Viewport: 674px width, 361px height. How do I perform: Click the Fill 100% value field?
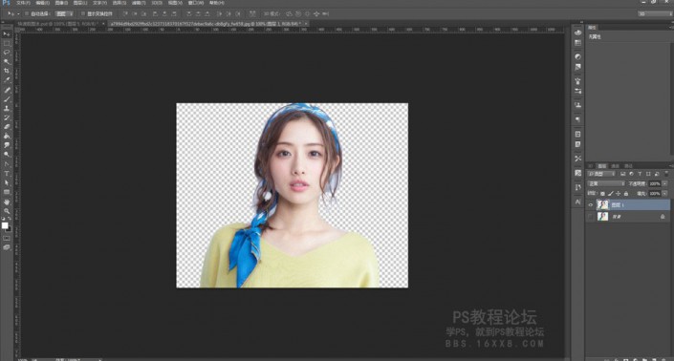655,194
